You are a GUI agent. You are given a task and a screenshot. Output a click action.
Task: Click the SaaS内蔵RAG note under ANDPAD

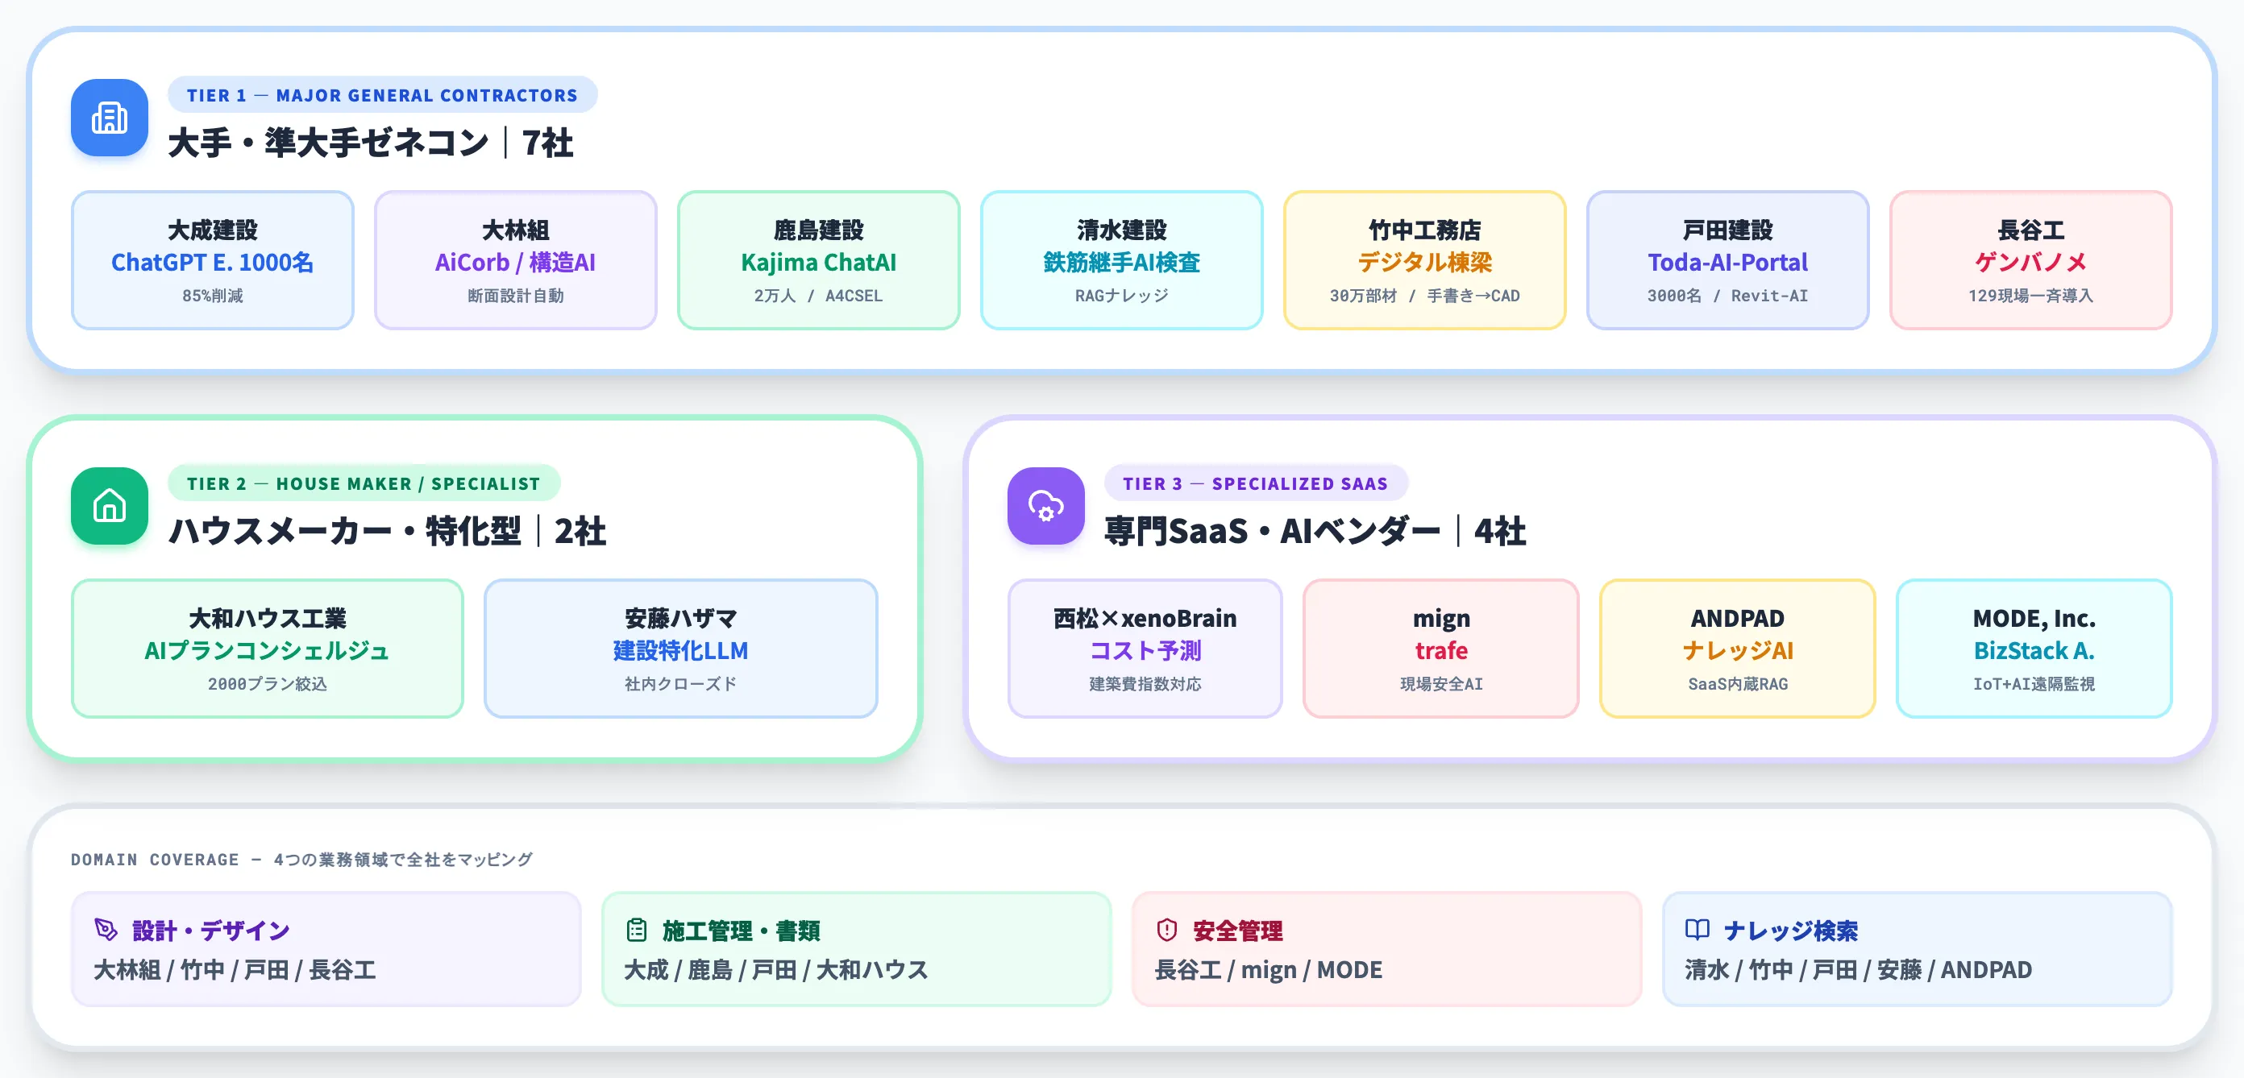click(x=1738, y=684)
